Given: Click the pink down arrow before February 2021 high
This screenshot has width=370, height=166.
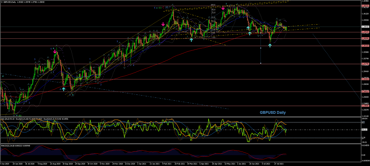Looking at the screenshot, I should pos(163,24).
